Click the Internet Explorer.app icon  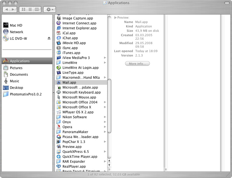pyautogui.click(x=59, y=28)
